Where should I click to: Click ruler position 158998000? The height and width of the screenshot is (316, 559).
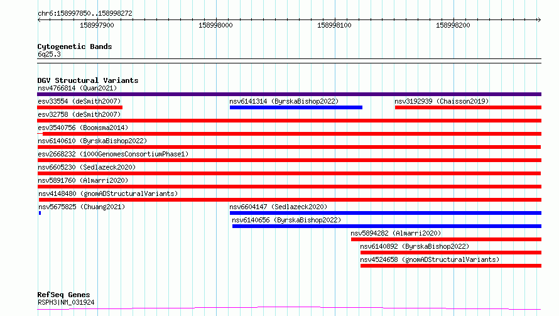pos(215,25)
